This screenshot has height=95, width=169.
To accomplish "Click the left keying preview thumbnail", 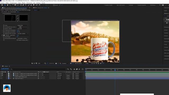I will pos(10,18).
